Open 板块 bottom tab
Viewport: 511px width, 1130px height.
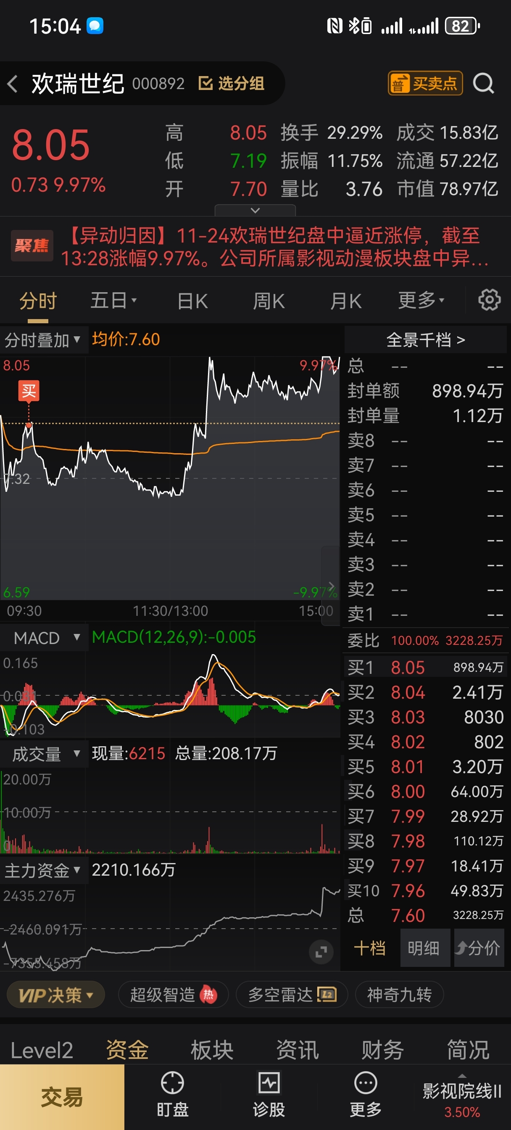212,1050
